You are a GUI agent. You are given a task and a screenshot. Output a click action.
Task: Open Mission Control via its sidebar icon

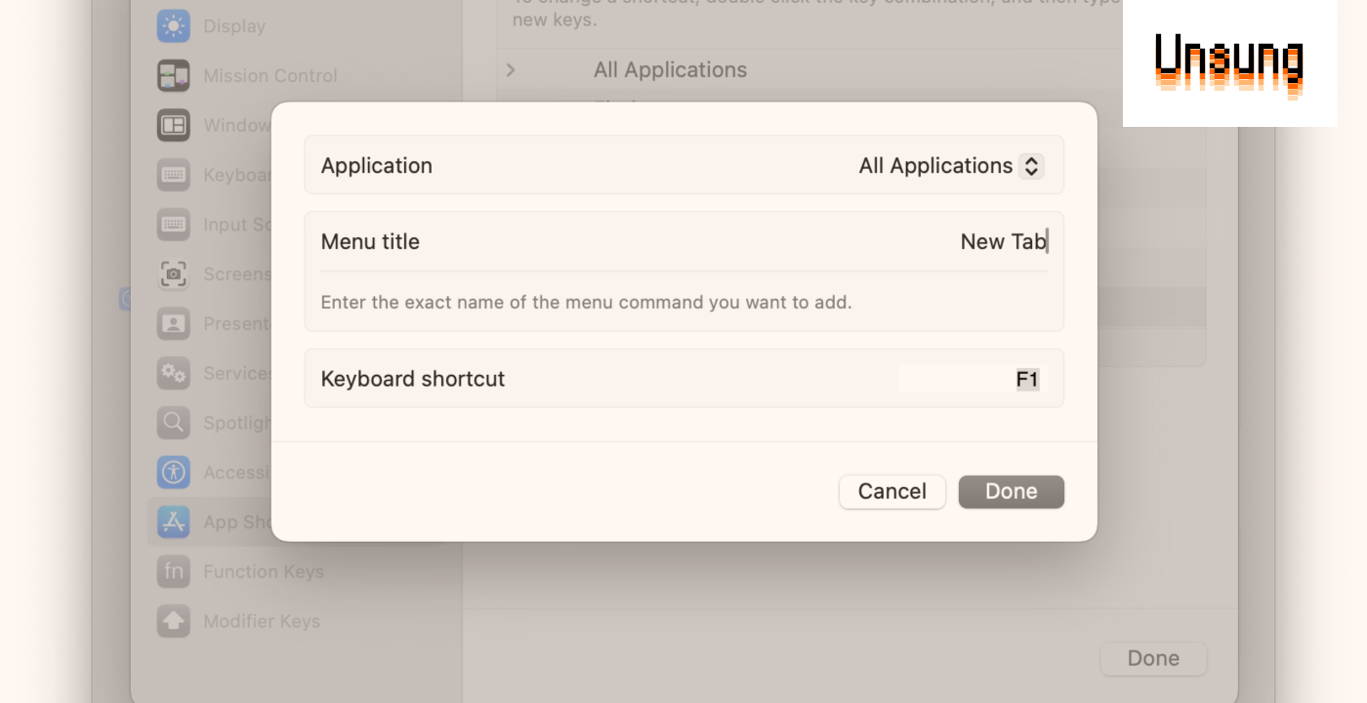[x=174, y=75]
